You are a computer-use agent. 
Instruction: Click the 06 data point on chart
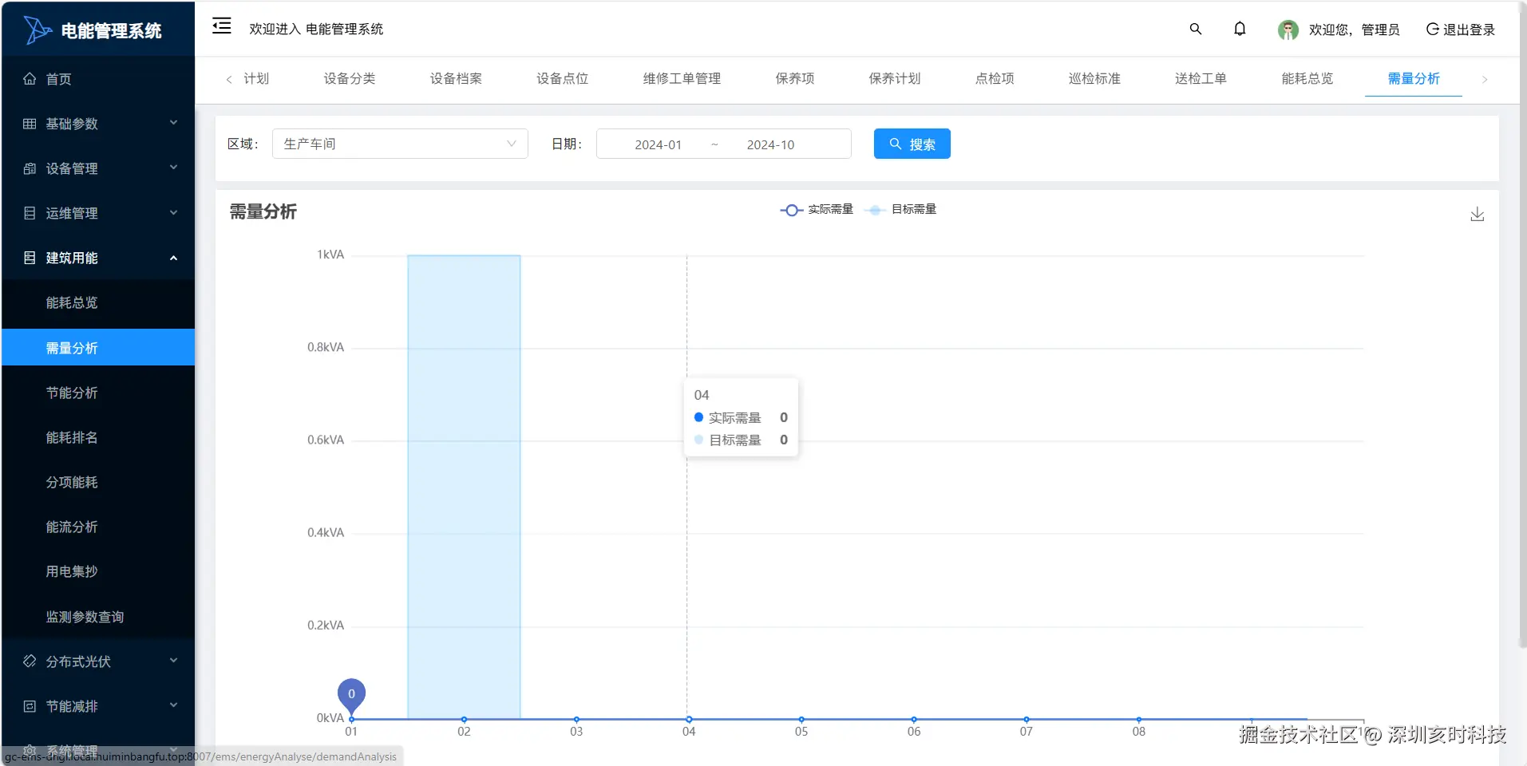click(914, 719)
